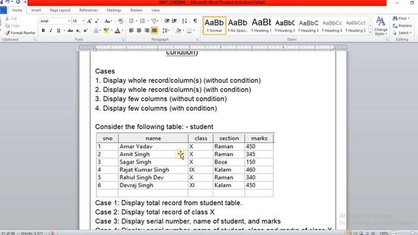Click Shrink Font icon

click(x=97, y=21)
